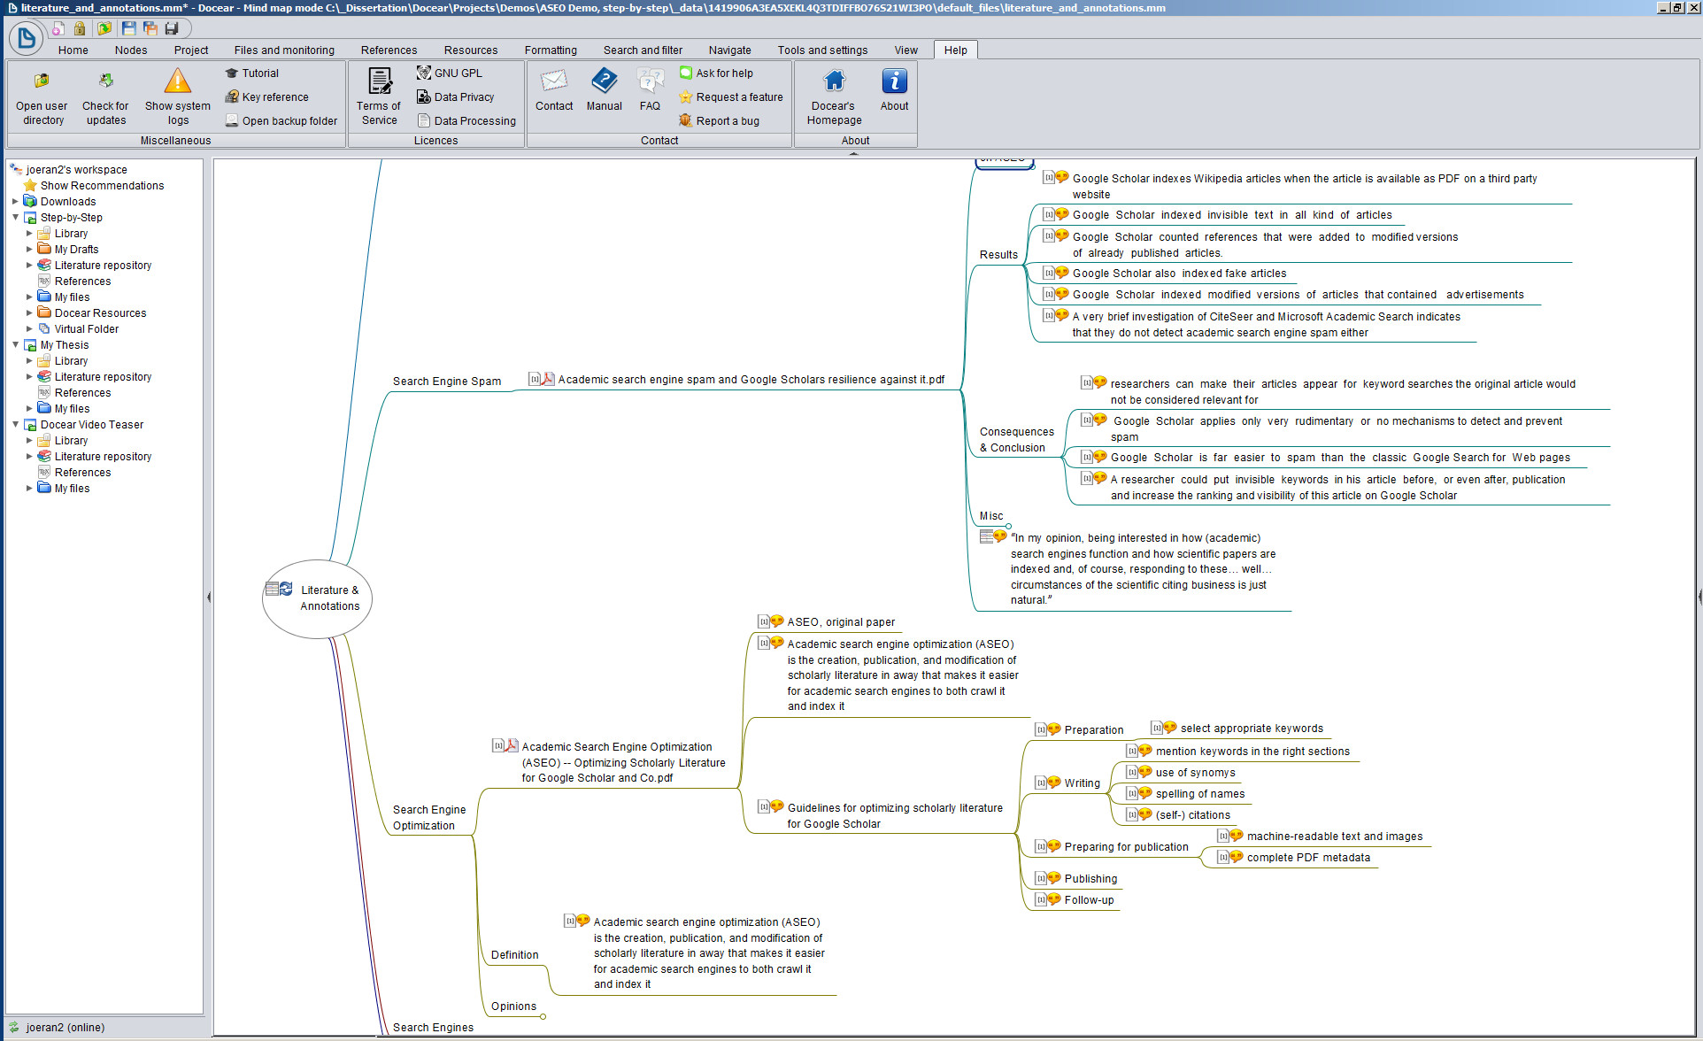Image resolution: width=1703 pixels, height=1041 pixels.
Task: Open the Formatting ribbon tab
Action: [551, 50]
